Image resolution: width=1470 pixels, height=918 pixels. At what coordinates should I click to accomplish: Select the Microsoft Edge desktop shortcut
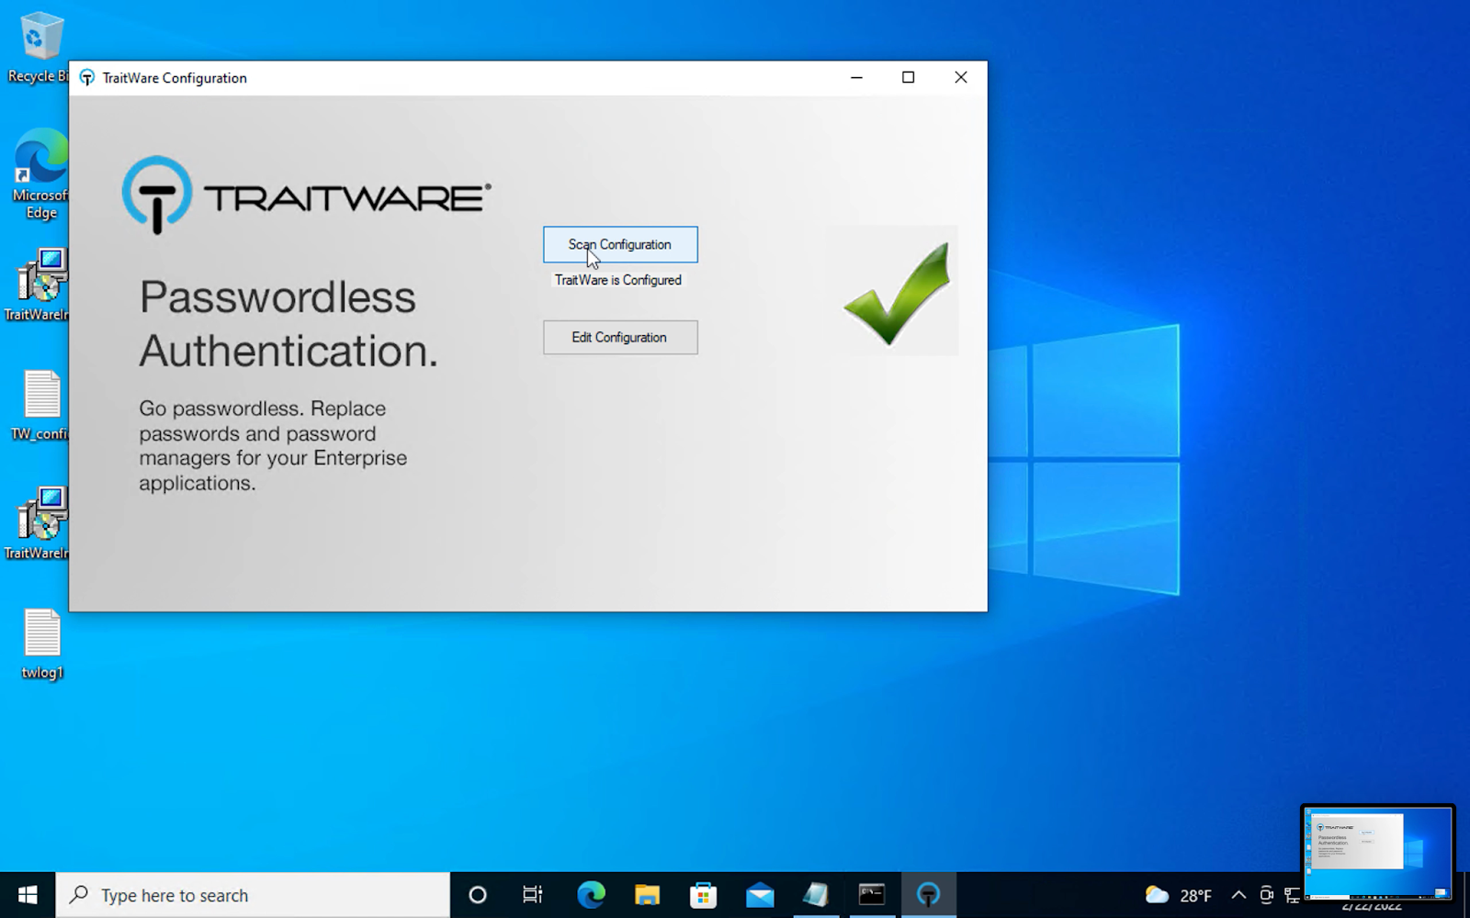coord(39,174)
